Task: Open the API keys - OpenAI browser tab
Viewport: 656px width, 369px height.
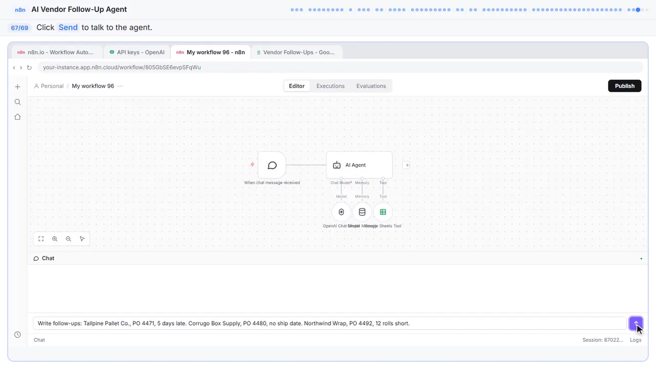Action: (137, 52)
